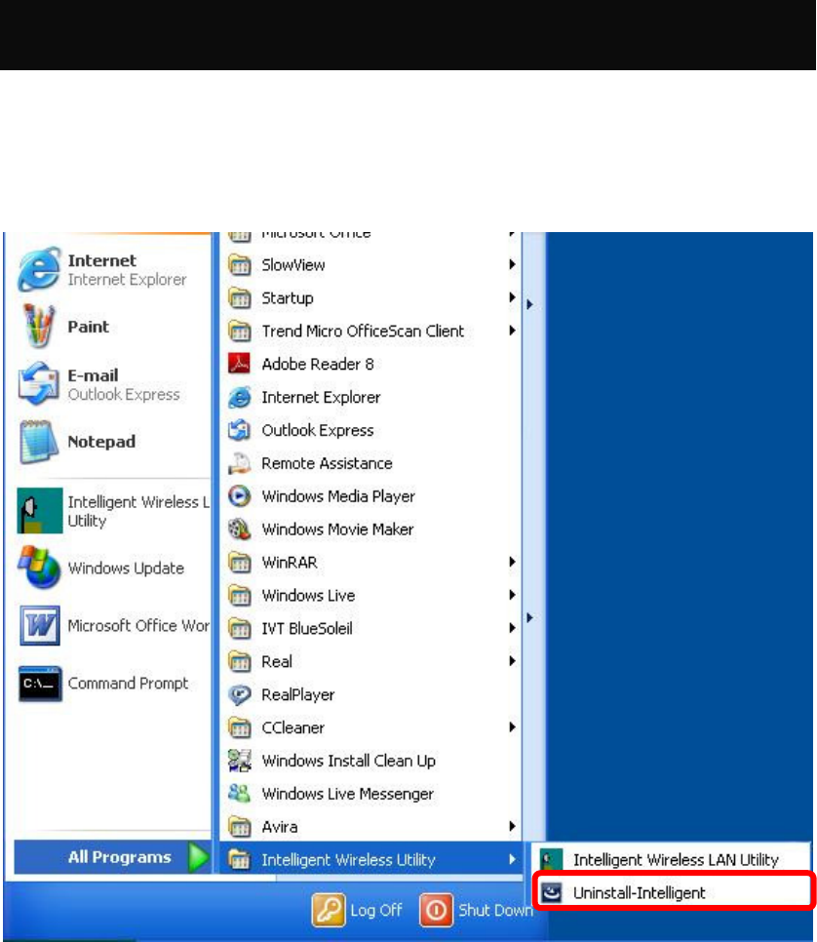Viewport: 817px width, 942px height.
Task: Click the Remote Assistance icon
Action: click(x=239, y=462)
